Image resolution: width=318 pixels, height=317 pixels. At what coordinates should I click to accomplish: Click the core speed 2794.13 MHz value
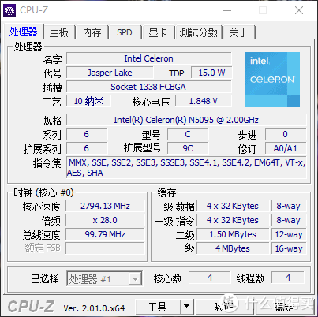coord(105,206)
